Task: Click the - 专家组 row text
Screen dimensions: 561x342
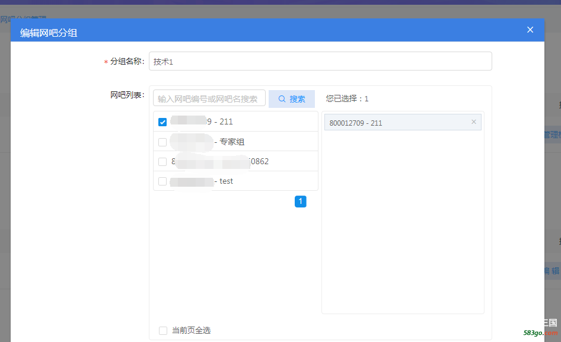Action: click(x=230, y=142)
